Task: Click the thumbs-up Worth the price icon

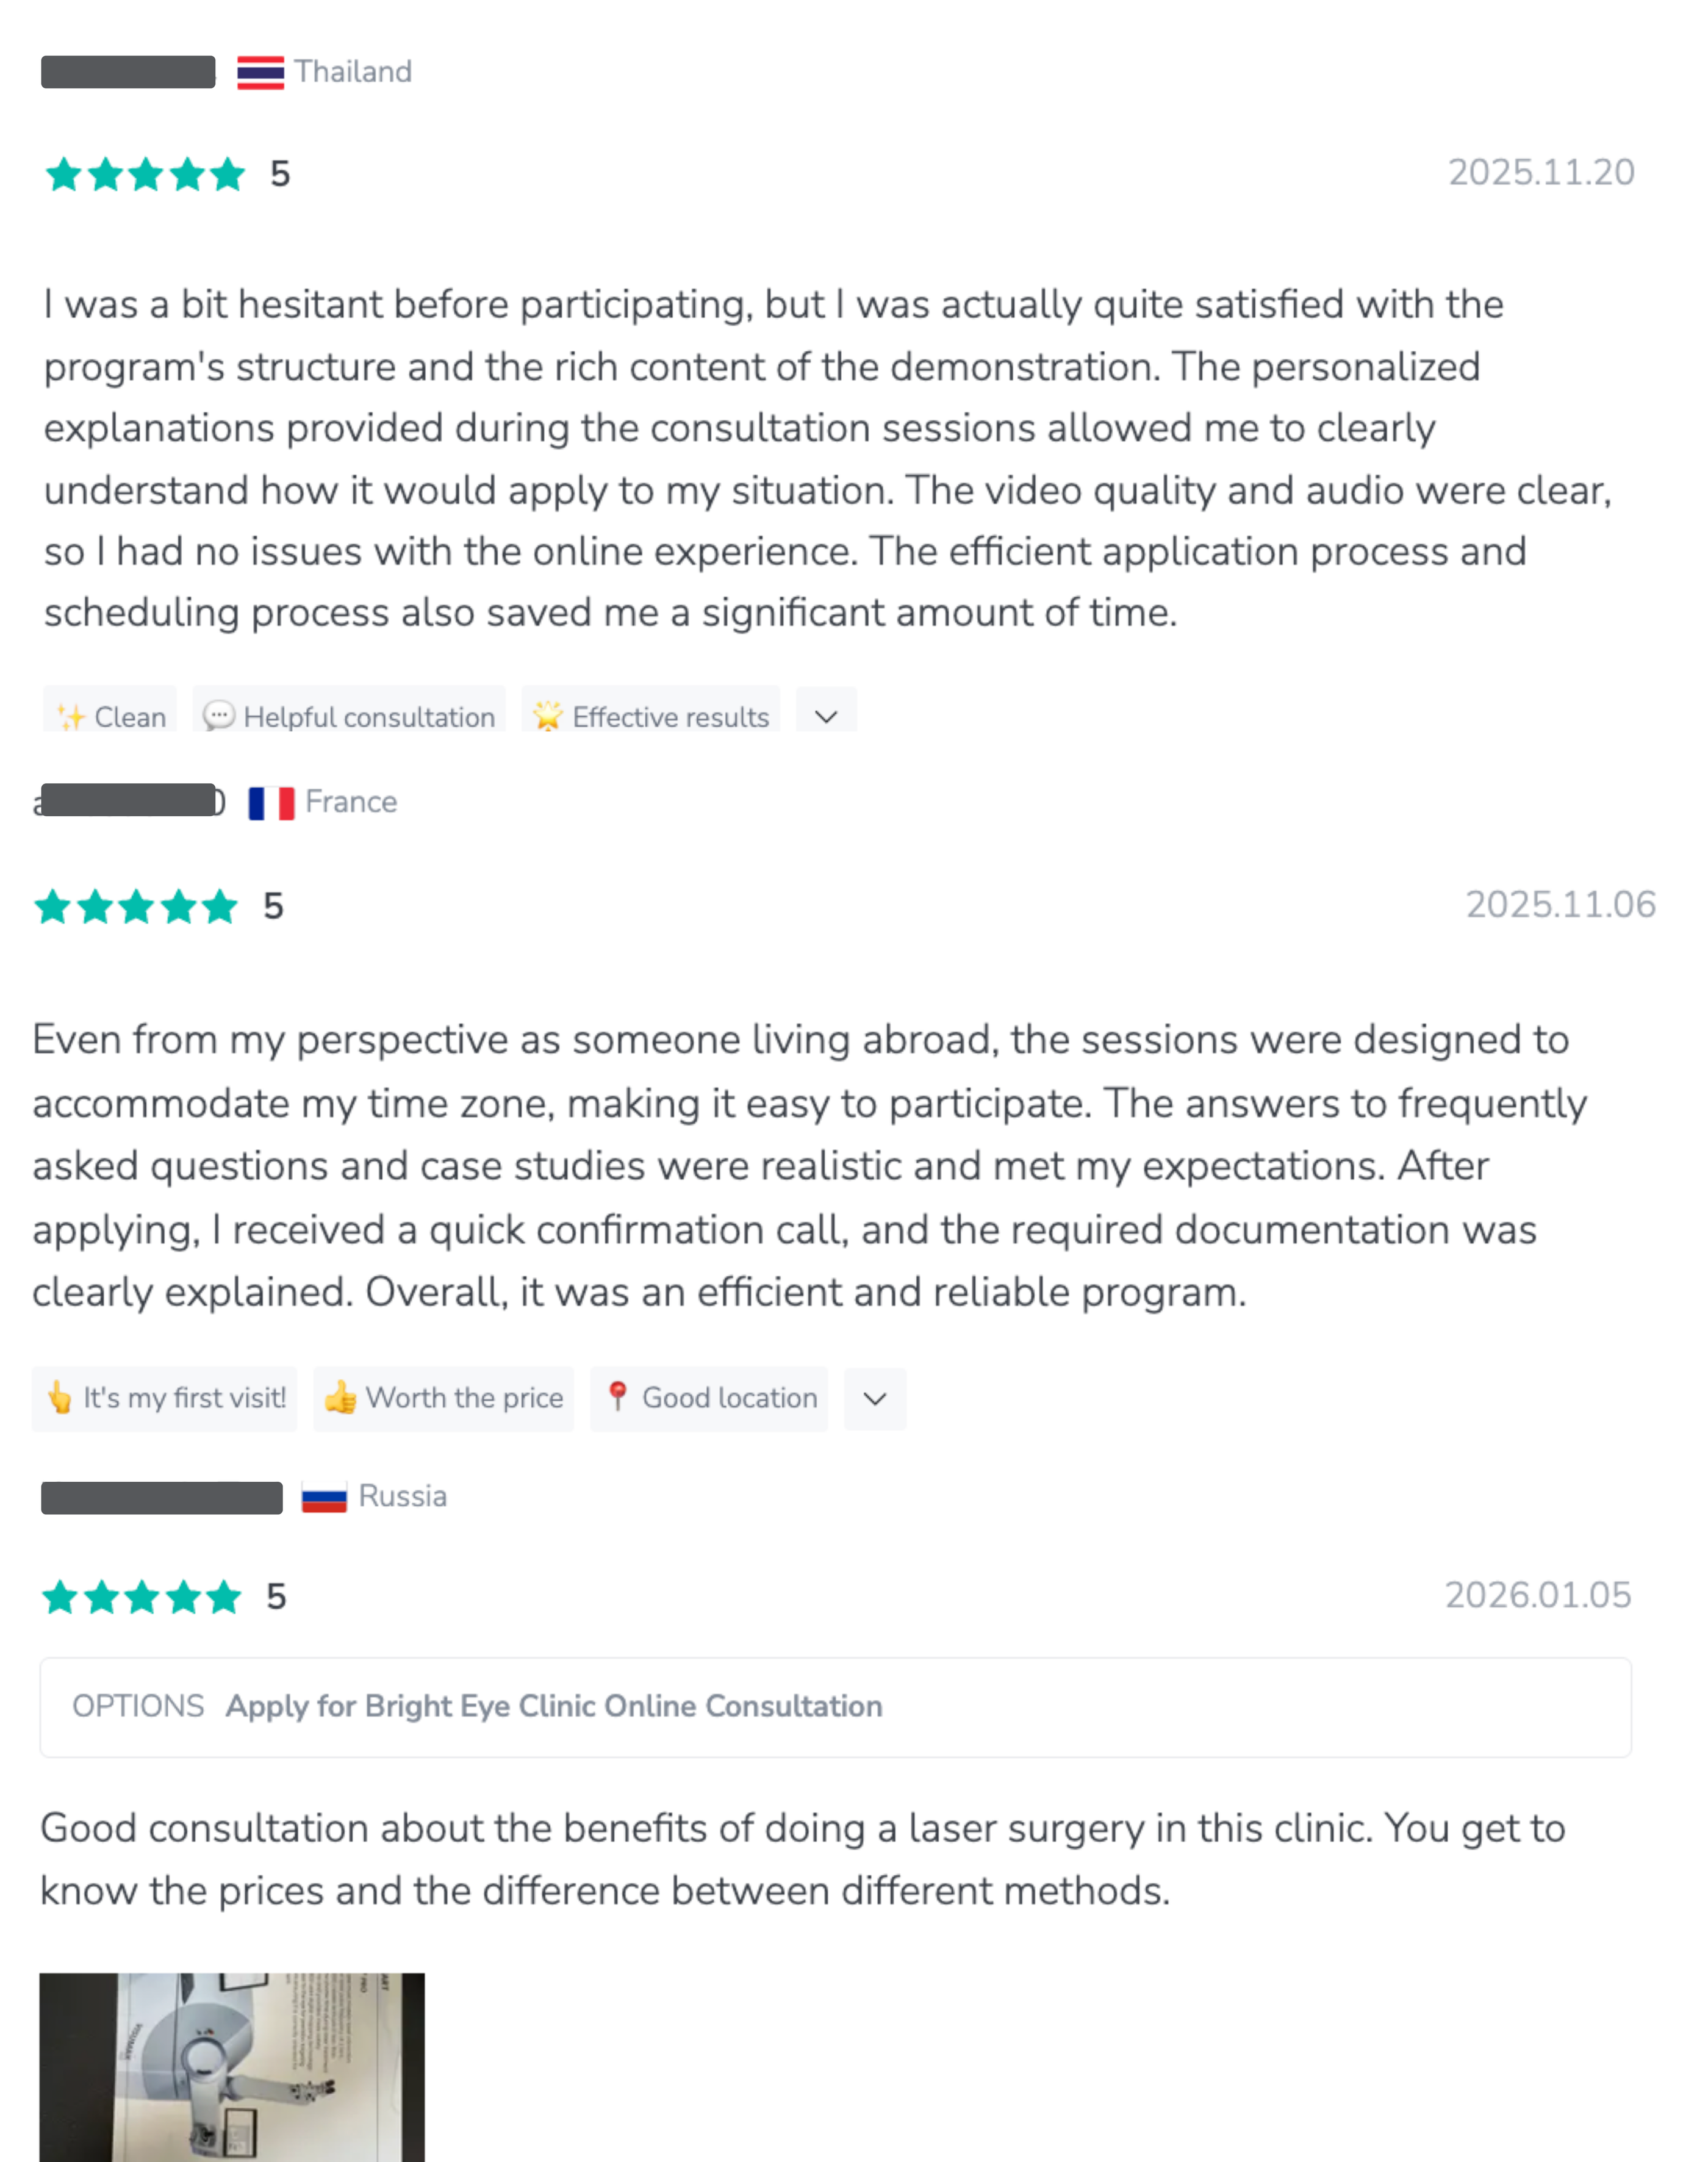Action: (x=341, y=1397)
